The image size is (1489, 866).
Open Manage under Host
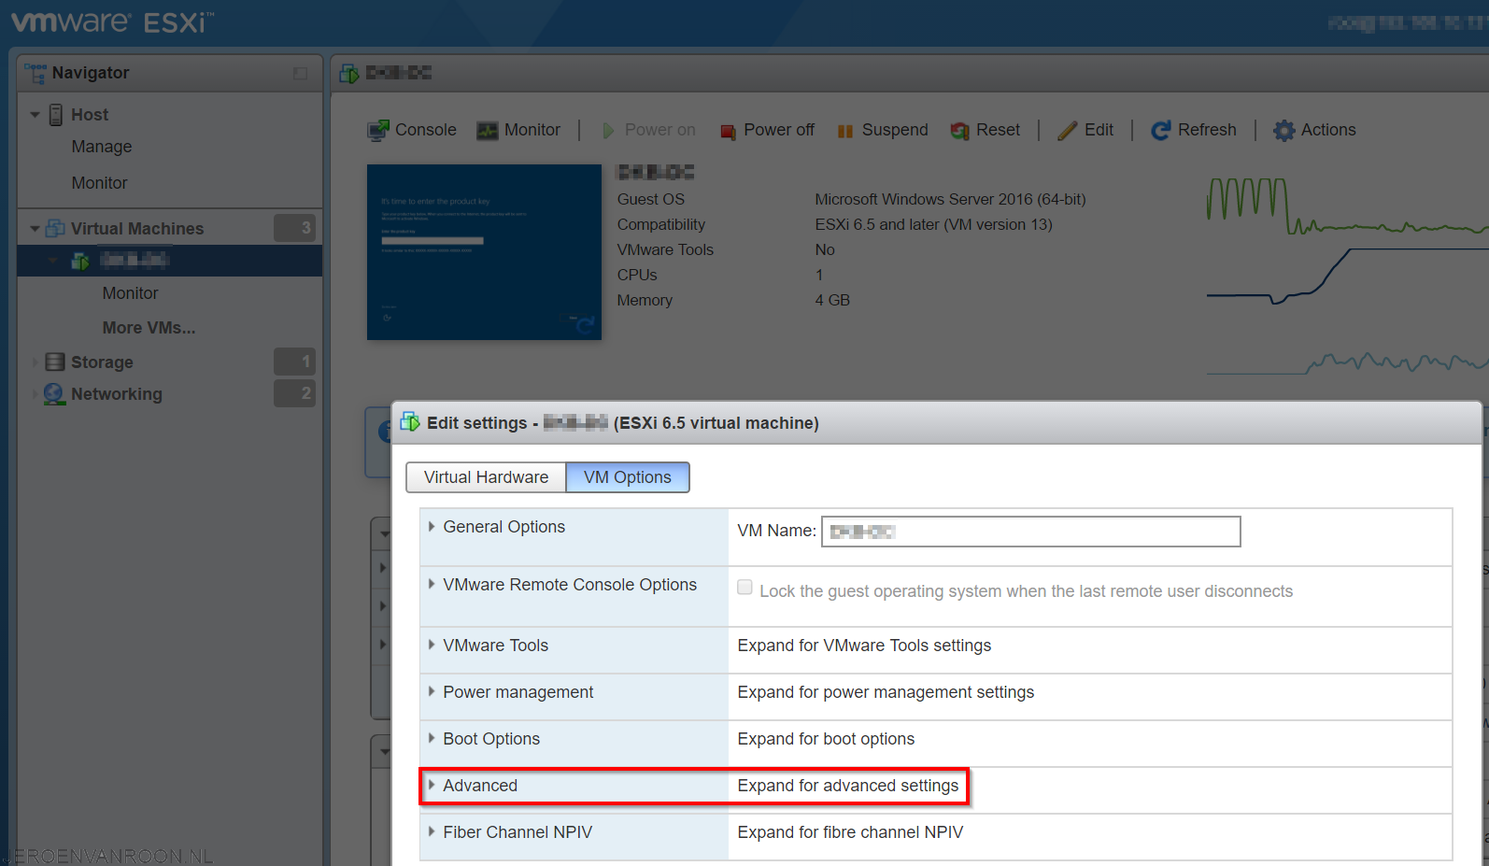pyautogui.click(x=102, y=147)
